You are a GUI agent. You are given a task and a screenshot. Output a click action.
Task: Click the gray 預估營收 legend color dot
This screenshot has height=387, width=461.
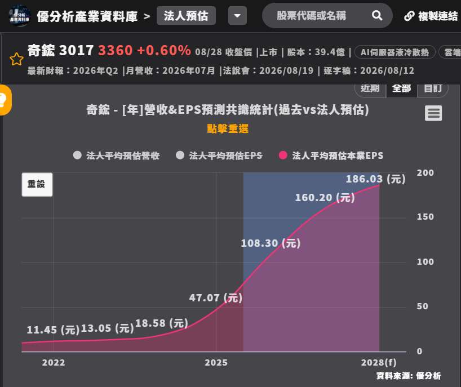[77, 155]
